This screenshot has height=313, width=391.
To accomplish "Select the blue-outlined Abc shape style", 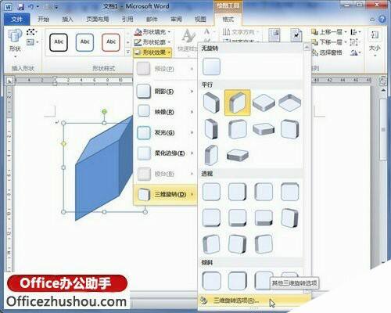I will coord(85,42).
